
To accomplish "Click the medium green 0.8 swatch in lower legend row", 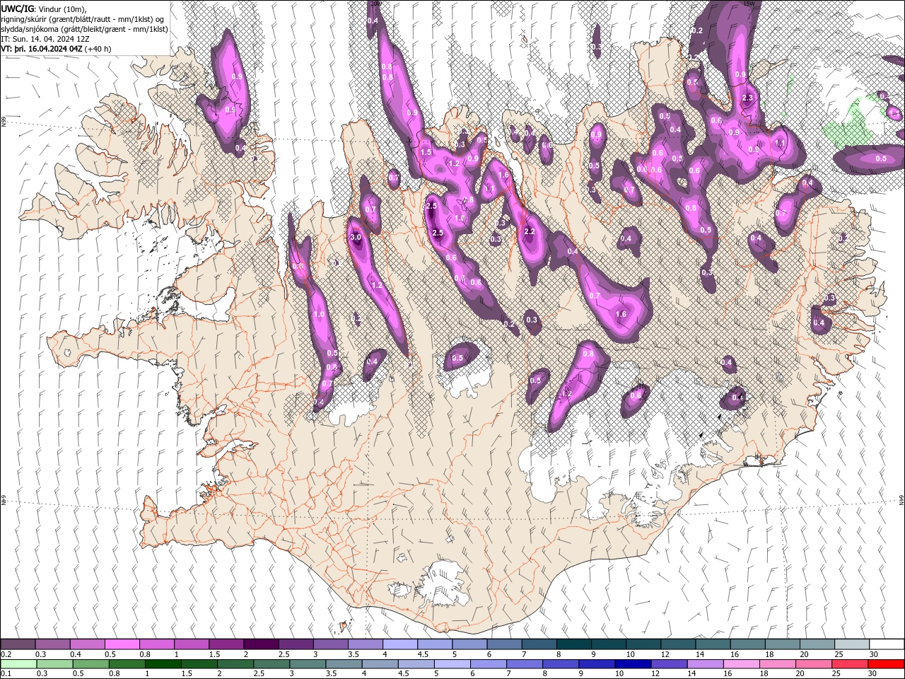I will [127, 663].
